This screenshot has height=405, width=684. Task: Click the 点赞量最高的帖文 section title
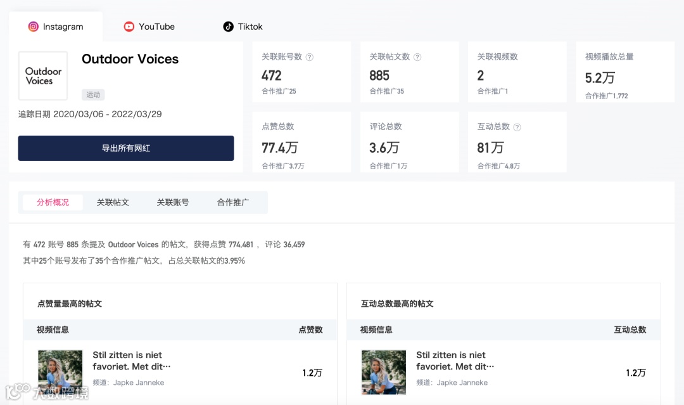[x=70, y=304]
